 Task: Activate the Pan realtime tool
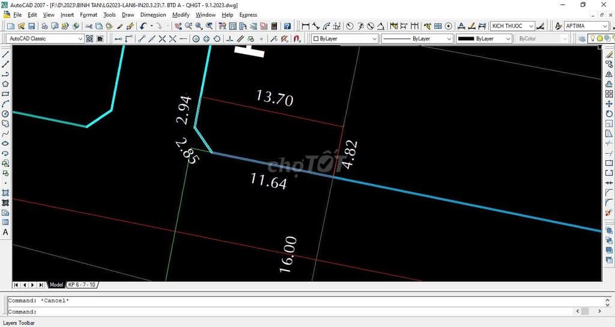tap(178, 26)
